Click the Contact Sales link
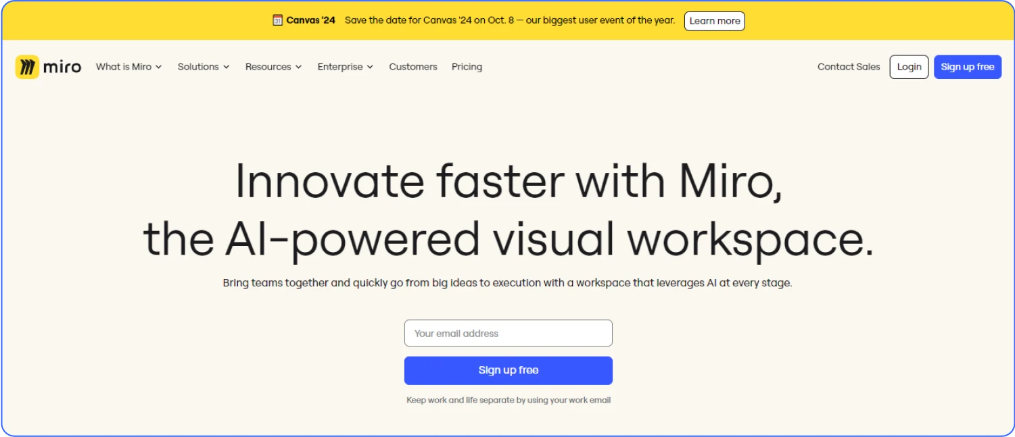Screen dimensions: 1015x437 tap(849, 67)
